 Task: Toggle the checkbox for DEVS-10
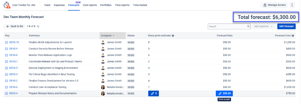(6, 42)
